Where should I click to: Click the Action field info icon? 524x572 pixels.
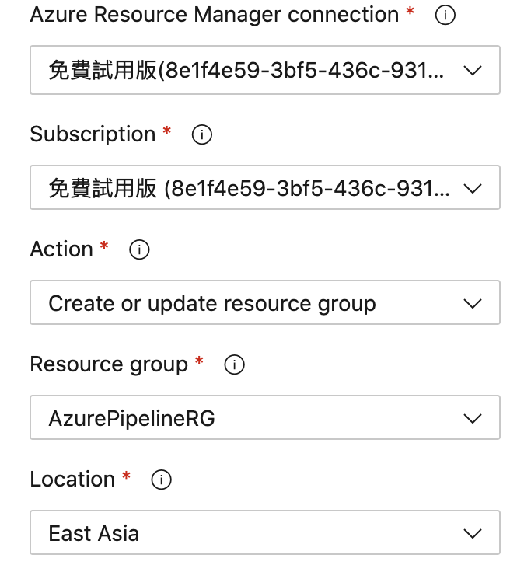[139, 250]
